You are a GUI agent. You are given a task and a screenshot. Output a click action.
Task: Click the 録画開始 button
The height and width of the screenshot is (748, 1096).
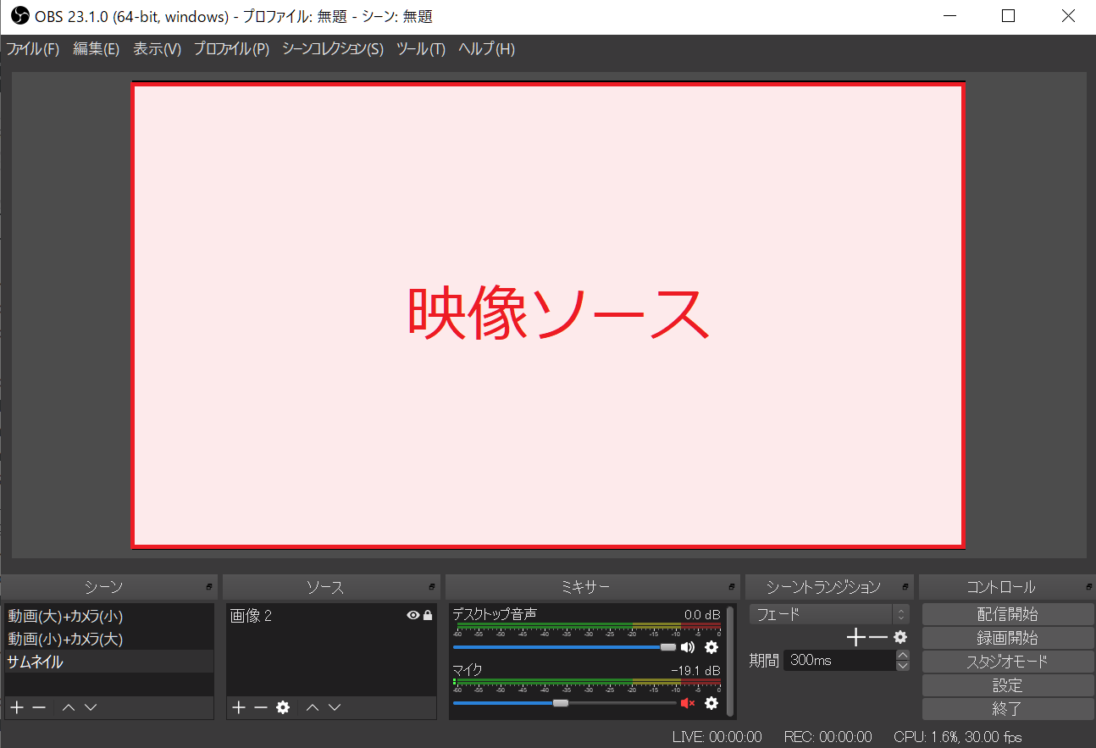[x=1007, y=638]
